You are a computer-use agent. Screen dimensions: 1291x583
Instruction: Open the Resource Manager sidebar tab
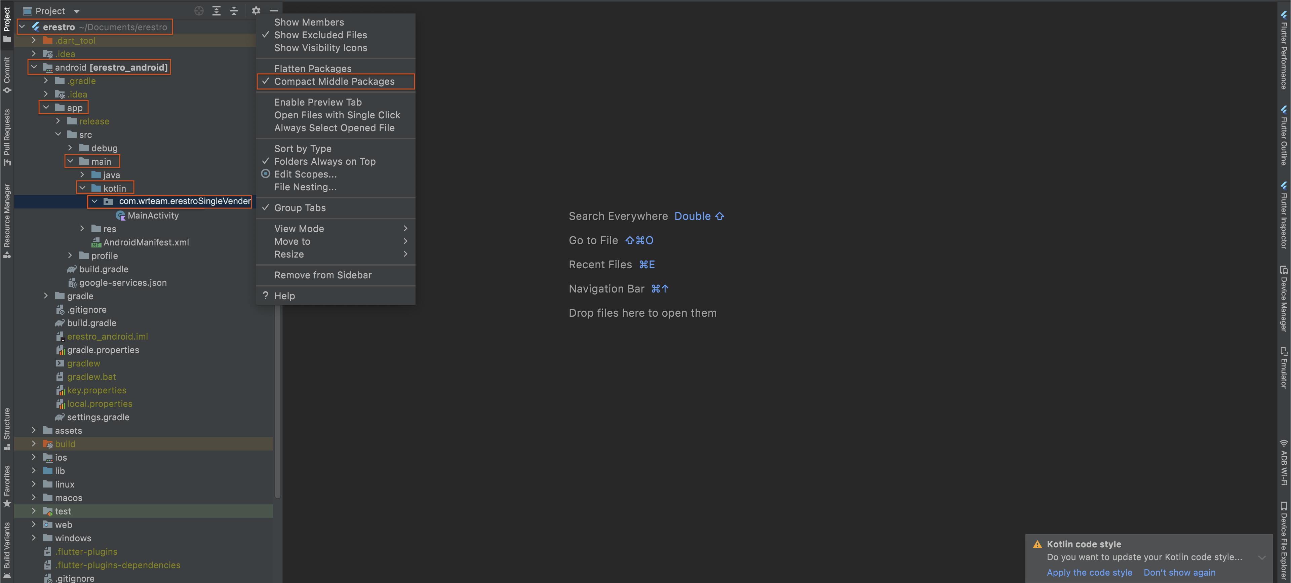pos(7,221)
